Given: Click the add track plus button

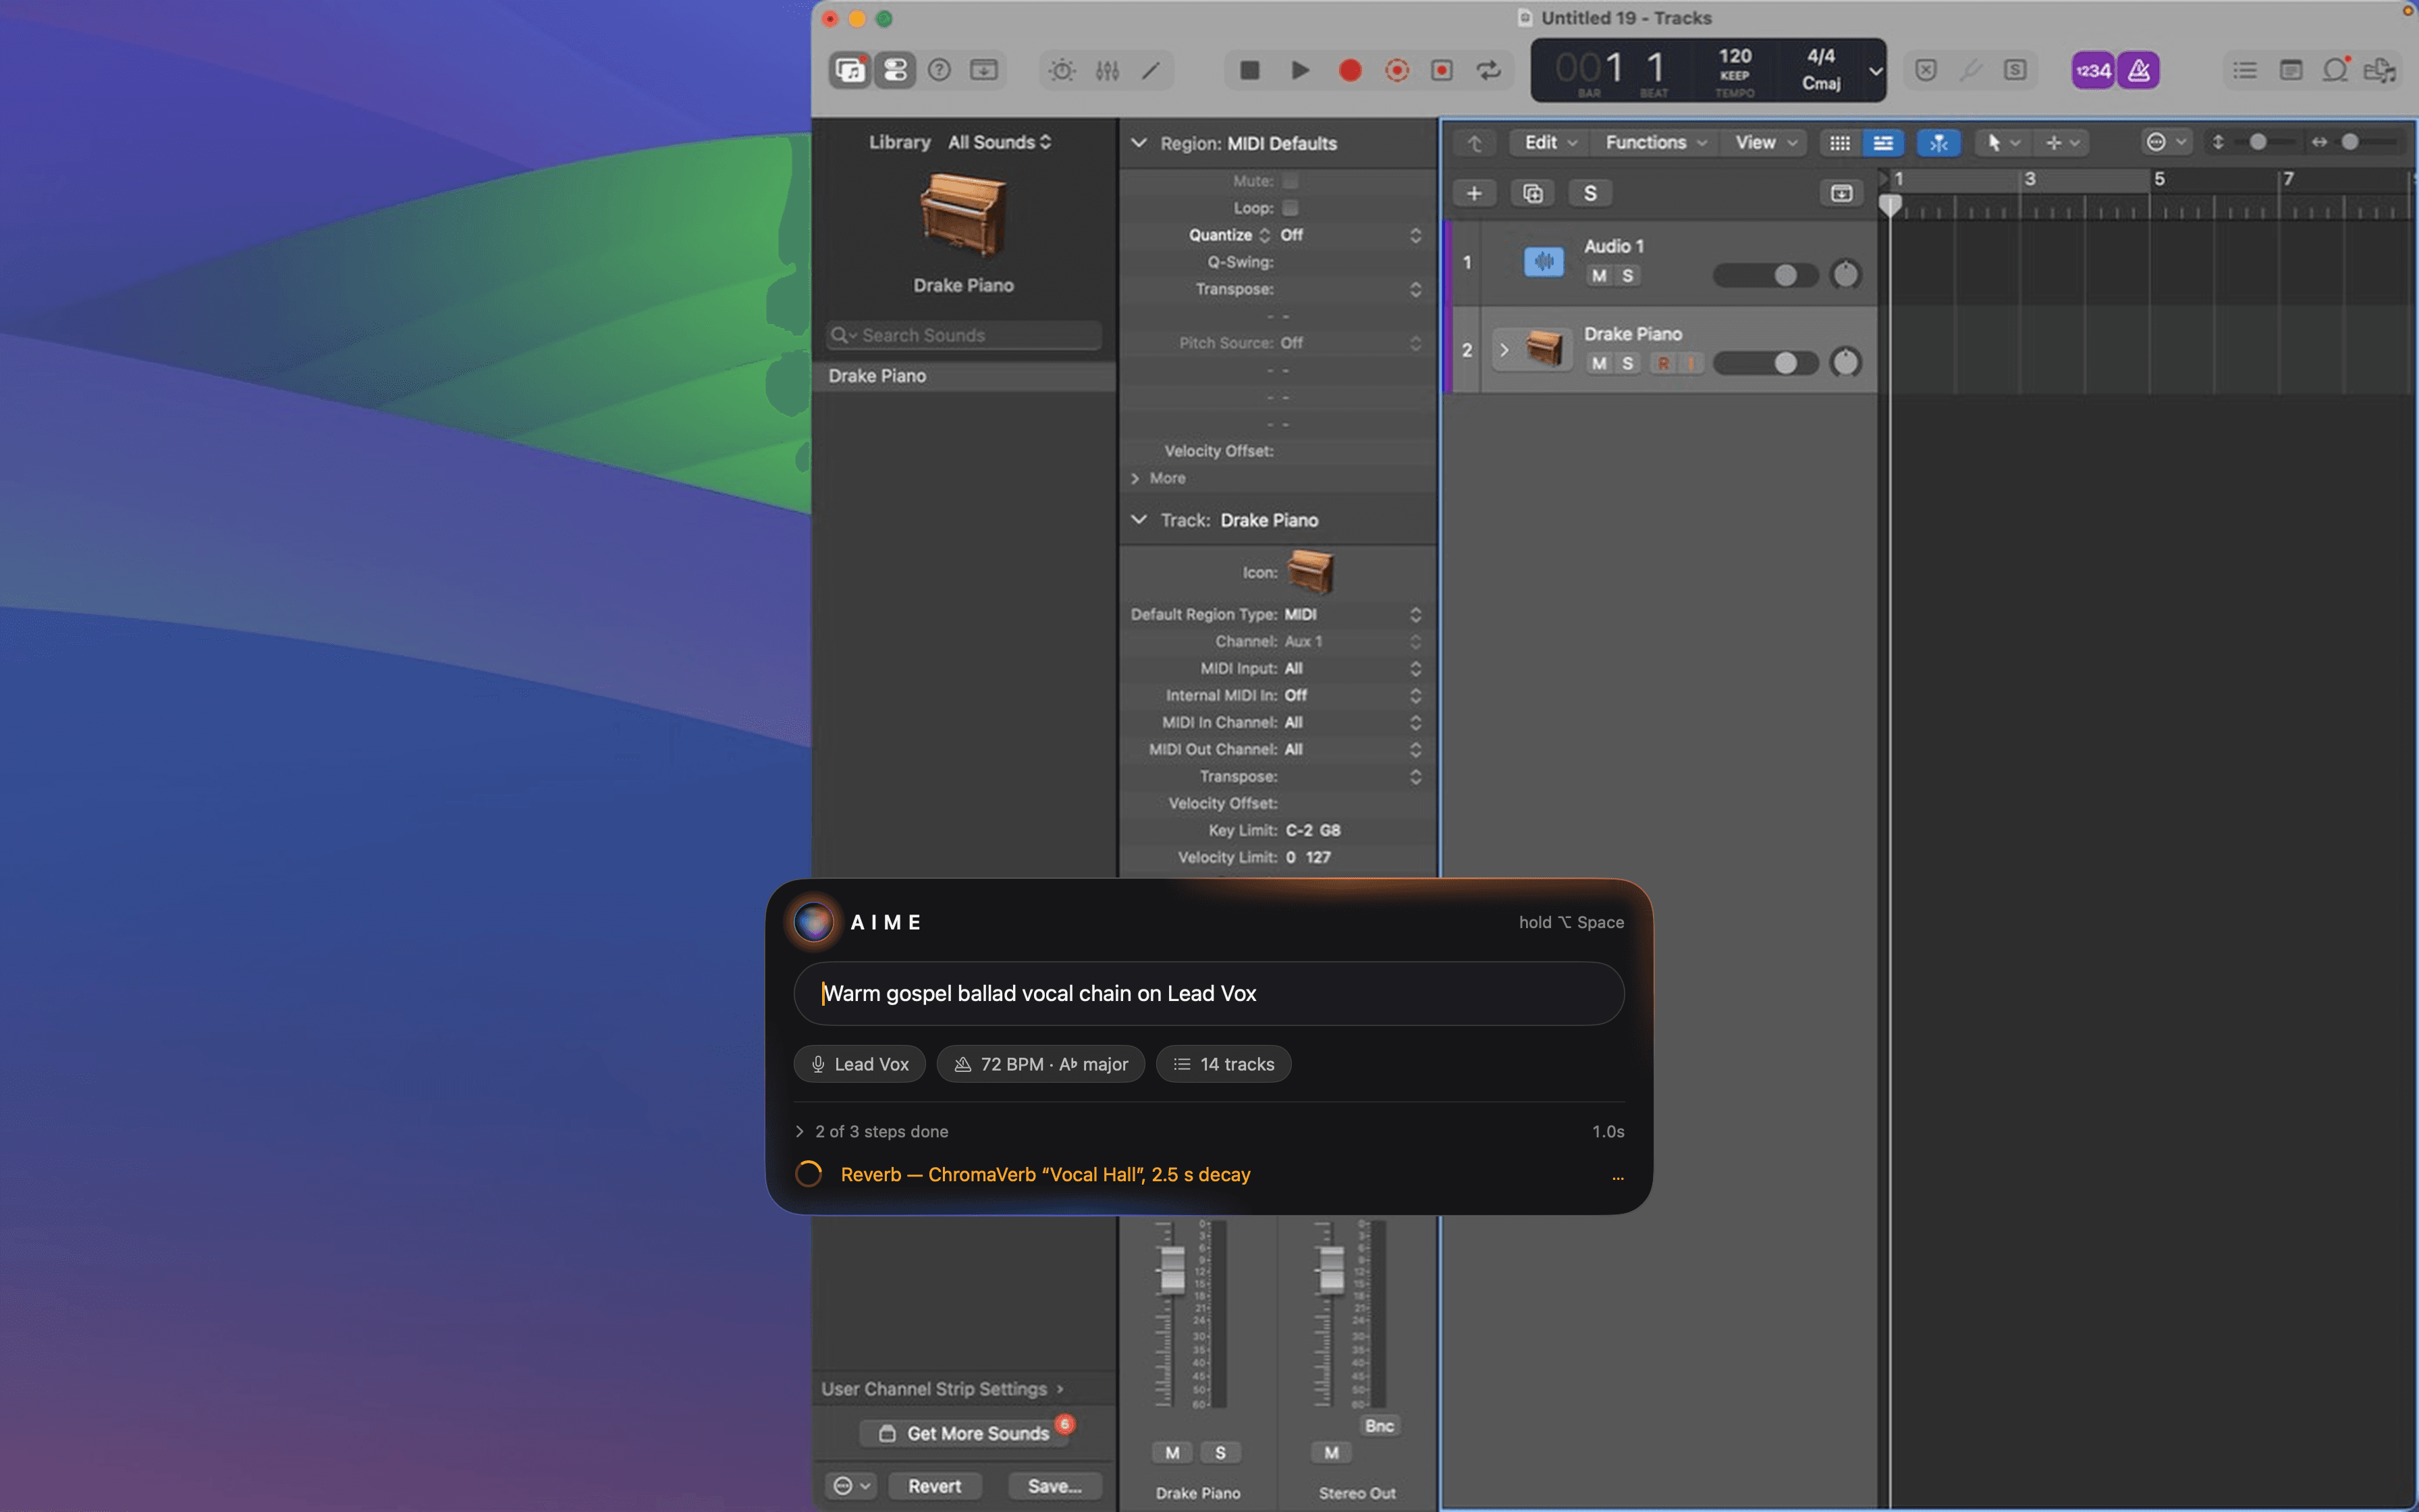Looking at the screenshot, I should [1474, 193].
